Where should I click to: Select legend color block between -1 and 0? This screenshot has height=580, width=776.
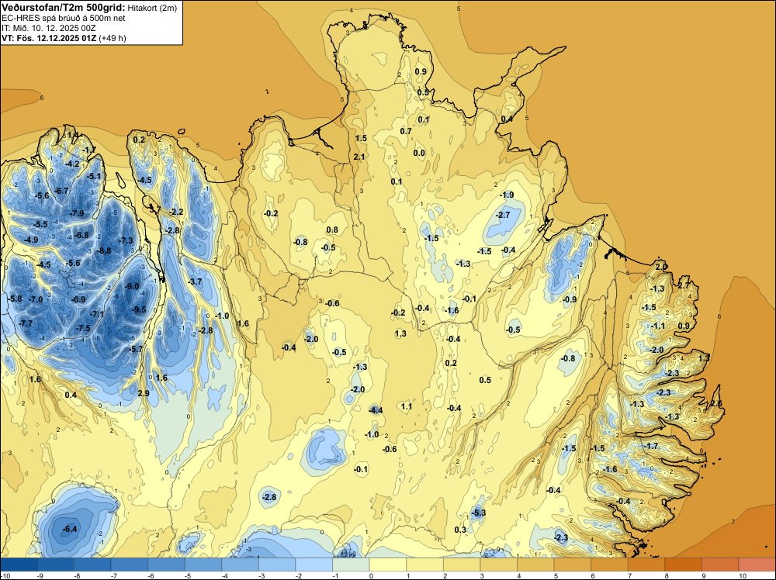[x=351, y=564]
